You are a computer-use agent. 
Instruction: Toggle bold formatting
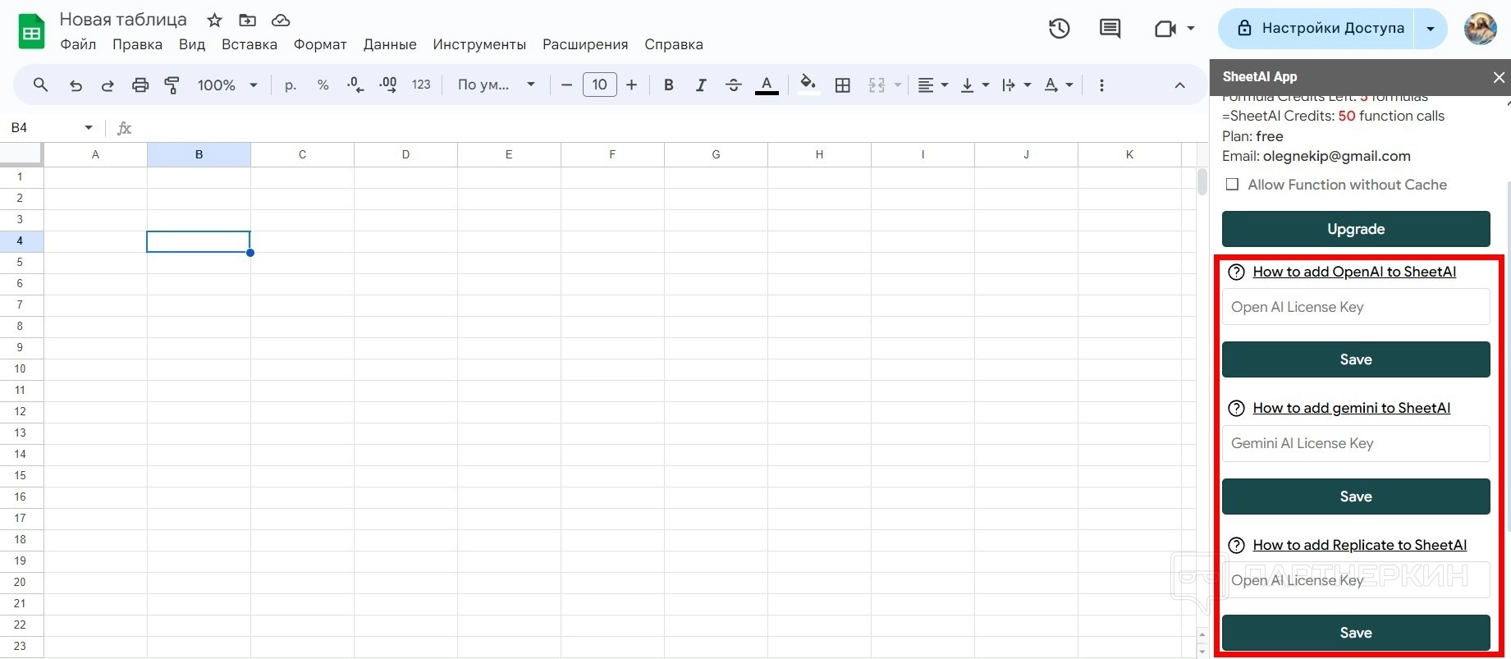(669, 85)
